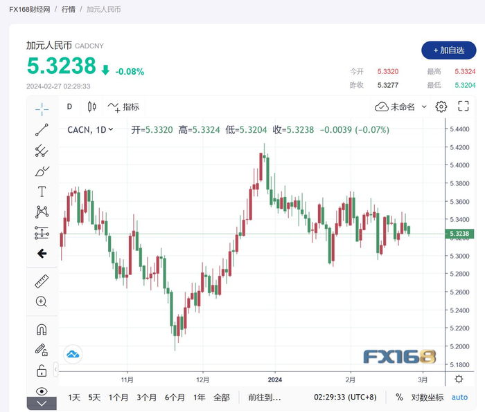Toggle magnet mode on chart
Screen dimensions: 485x412
click(x=42, y=329)
